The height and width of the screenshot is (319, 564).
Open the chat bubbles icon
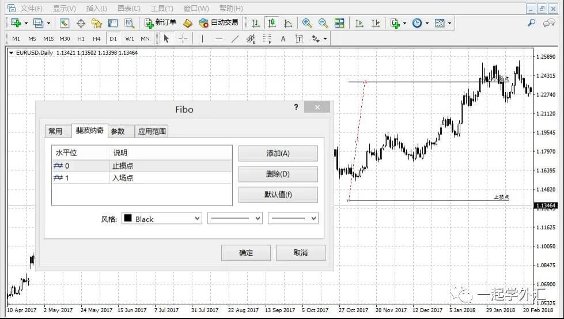(549, 24)
